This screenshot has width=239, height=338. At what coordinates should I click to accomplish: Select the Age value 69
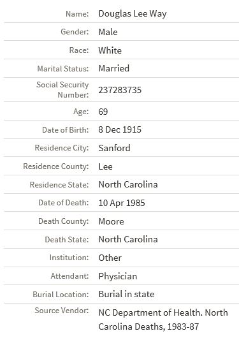click(x=103, y=112)
